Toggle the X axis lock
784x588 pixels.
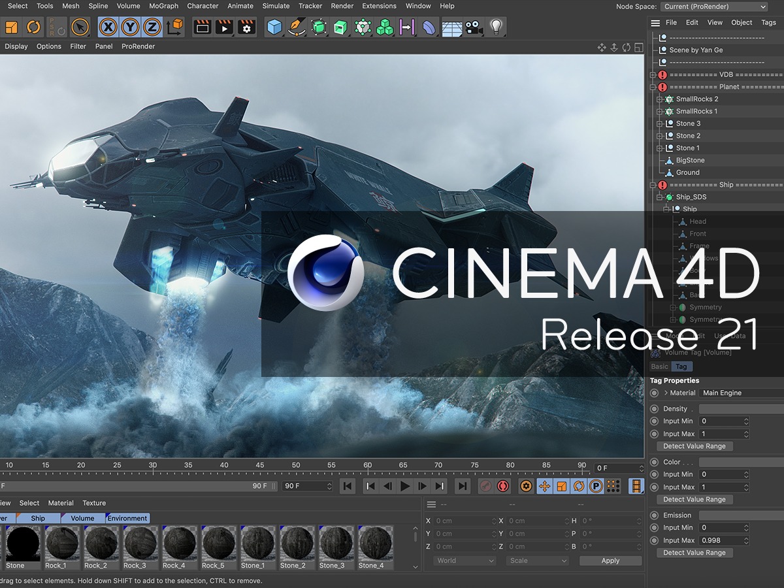pyautogui.click(x=107, y=27)
